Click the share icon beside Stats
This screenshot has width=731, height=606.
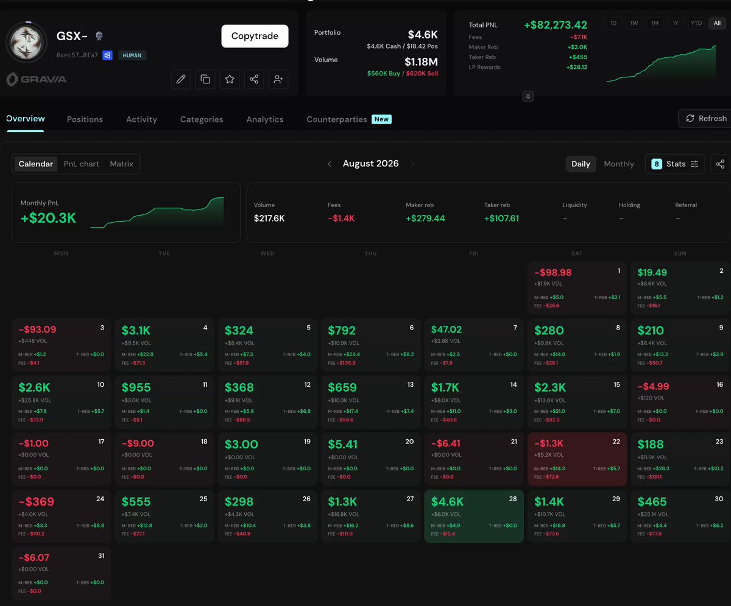click(x=720, y=164)
